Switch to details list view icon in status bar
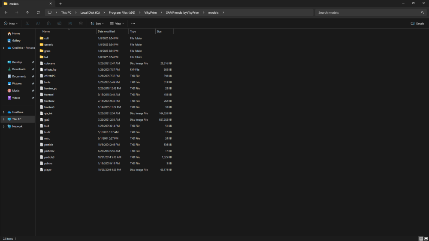Viewport: 429px width, 241px height. coord(421,238)
